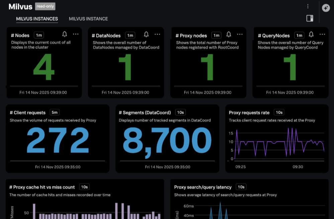Click purple line in Proxy requests rate chart
Image resolution: width=334 pixels, height=219 pixels.
(x=279, y=142)
